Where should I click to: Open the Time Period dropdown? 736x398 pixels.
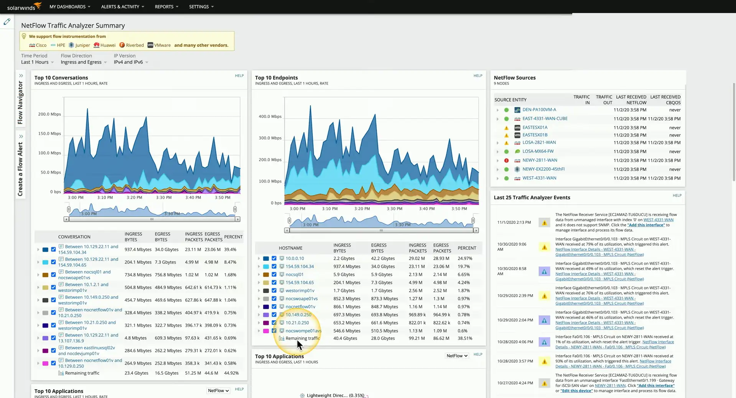click(37, 62)
